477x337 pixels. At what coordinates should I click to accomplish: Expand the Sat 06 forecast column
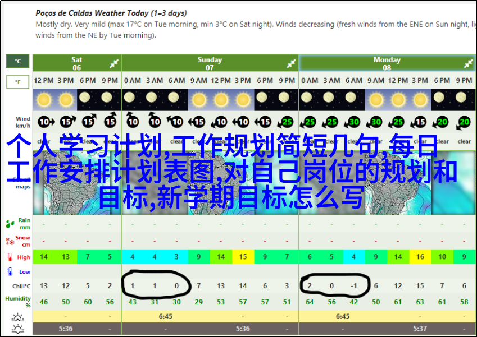(x=114, y=63)
